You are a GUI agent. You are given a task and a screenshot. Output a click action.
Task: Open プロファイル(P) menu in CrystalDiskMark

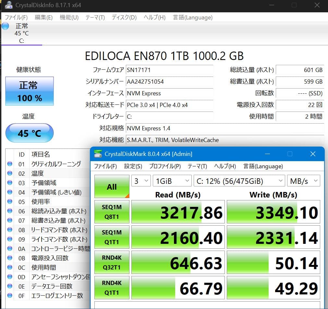click(x=165, y=166)
